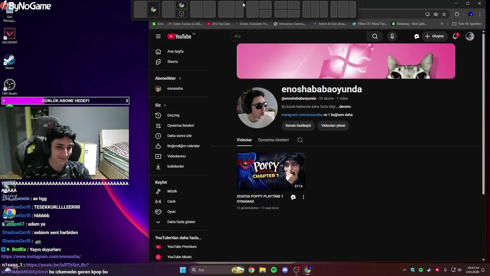
Task: Open Kickaway - Kick Çeki... bookmark
Action: (x=409, y=24)
